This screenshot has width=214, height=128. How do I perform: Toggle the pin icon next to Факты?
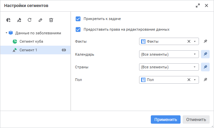click(x=205, y=41)
